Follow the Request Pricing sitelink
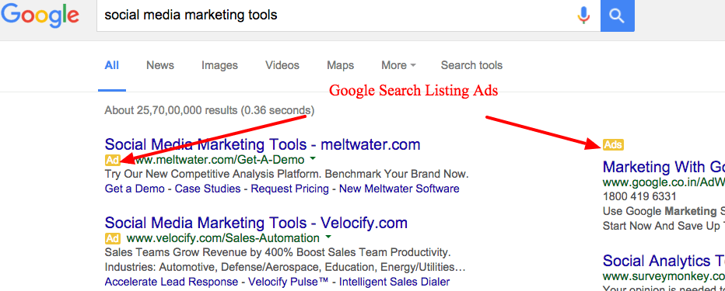This screenshot has width=725, height=291. click(x=290, y=189)
